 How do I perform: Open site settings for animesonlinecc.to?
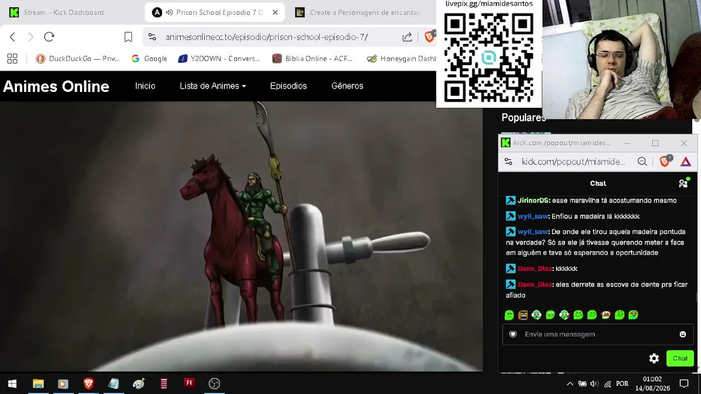click(x=152, y=37)
